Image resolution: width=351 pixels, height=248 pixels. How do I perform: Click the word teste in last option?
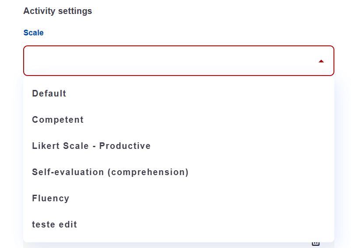click(43, 224)
